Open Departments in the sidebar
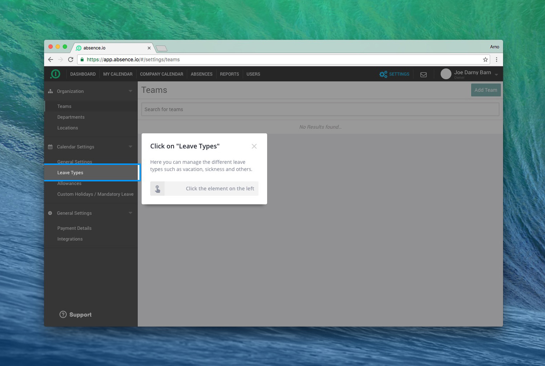This screenshot has height=366, width=545. 71,117
